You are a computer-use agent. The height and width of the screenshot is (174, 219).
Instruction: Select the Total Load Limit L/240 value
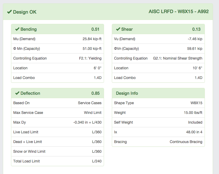click(x=97, y=161)
